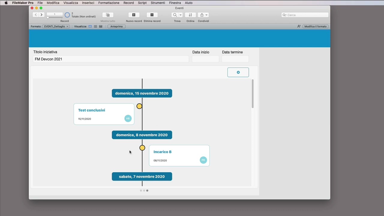Open the Finestra menu

[175, 3]
